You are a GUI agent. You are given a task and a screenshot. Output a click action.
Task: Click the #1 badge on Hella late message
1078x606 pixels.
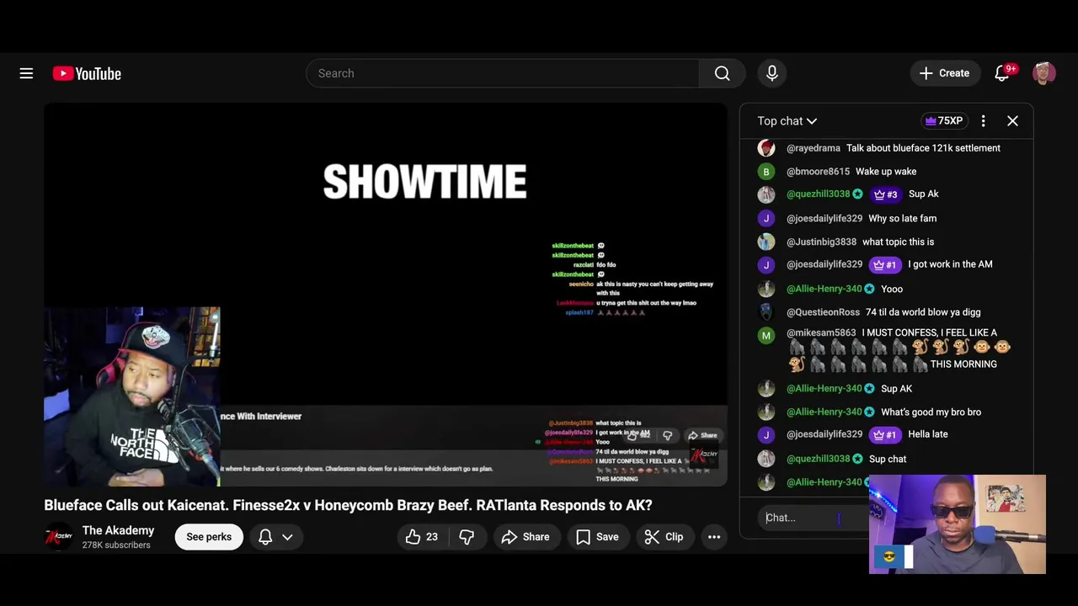coord(885,434)
